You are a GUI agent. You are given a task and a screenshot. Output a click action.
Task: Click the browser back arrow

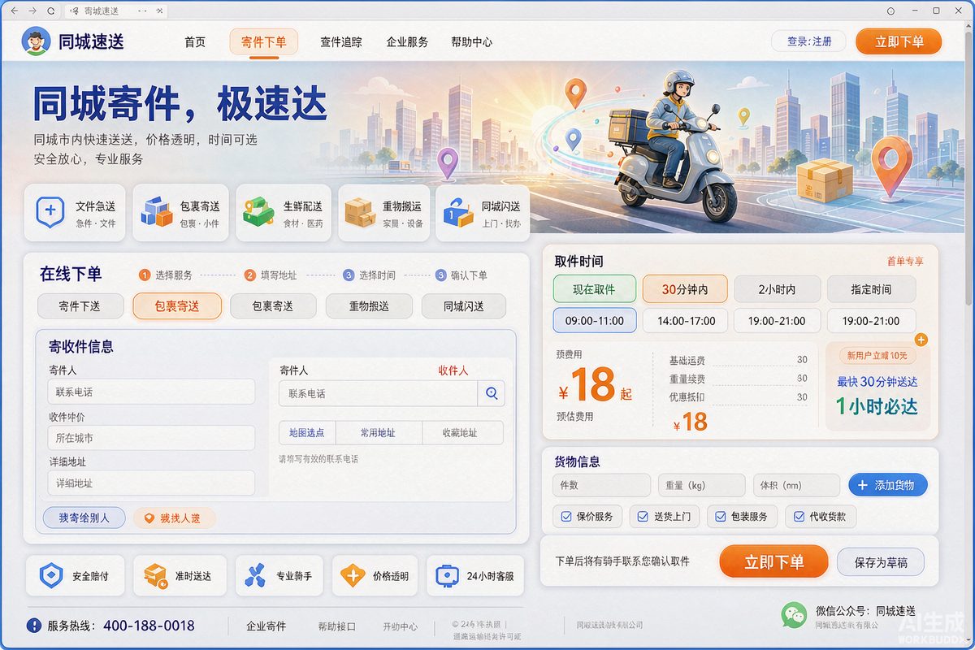13,11
